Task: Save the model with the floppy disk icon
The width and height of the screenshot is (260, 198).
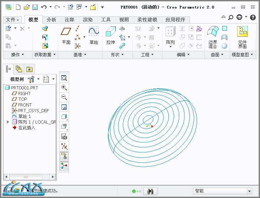Action: [x=35, y=7]
